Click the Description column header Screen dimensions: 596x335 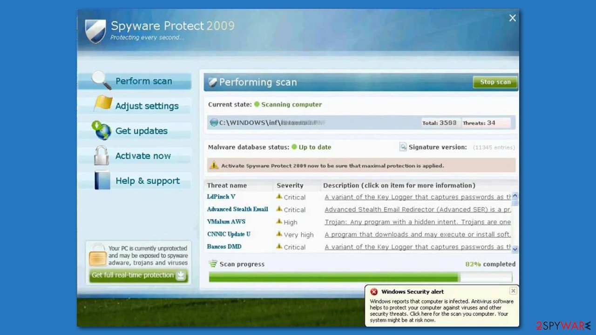tap(399, 185)
